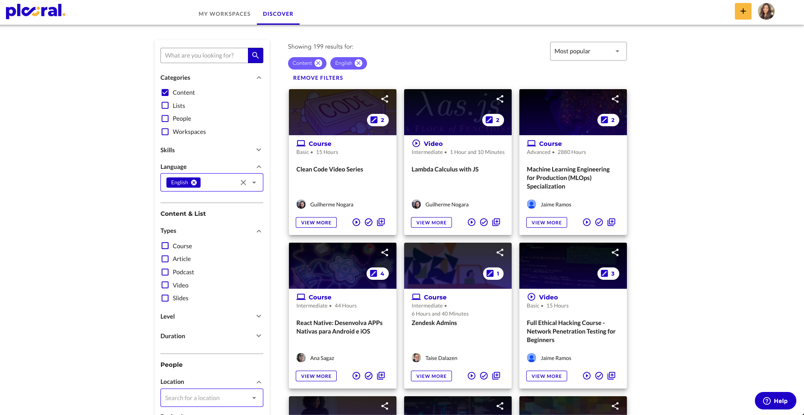Viewport: 804px width, 415px height.
Task: Switch to the MY WORKSPACES tab
Action: (x=224, y=14)
